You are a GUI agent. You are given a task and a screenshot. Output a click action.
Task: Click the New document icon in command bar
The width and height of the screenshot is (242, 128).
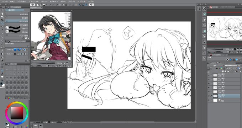pyautogui.click(x=38, y=5)
